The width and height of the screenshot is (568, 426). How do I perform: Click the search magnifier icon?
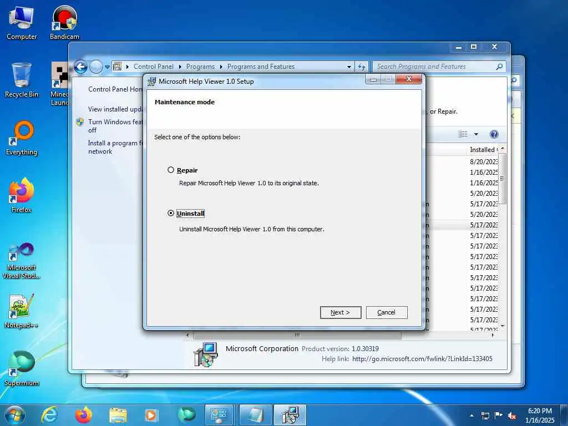(x=500, y=67)
